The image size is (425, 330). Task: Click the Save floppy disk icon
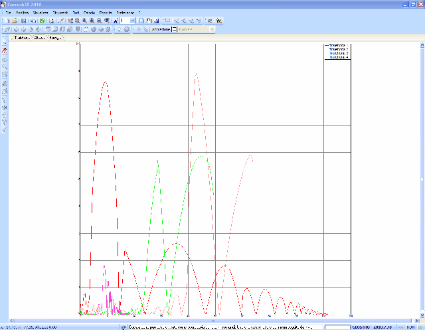[24, 21]
